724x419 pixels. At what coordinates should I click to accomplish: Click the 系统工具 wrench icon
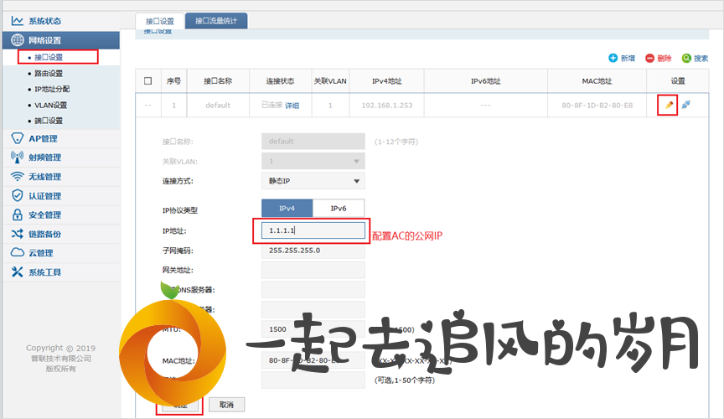(17, 272)
